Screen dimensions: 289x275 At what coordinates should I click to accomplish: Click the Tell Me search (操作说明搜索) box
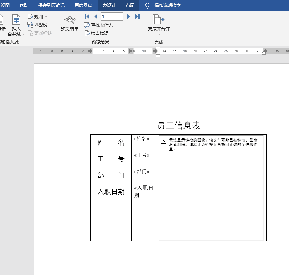tap(167, 5)
